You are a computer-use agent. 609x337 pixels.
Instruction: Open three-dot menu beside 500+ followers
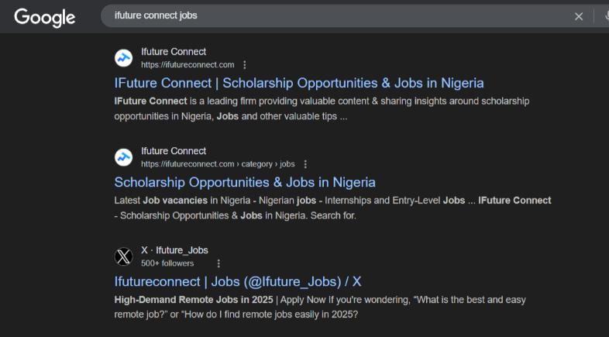click(x=218, y=263)
